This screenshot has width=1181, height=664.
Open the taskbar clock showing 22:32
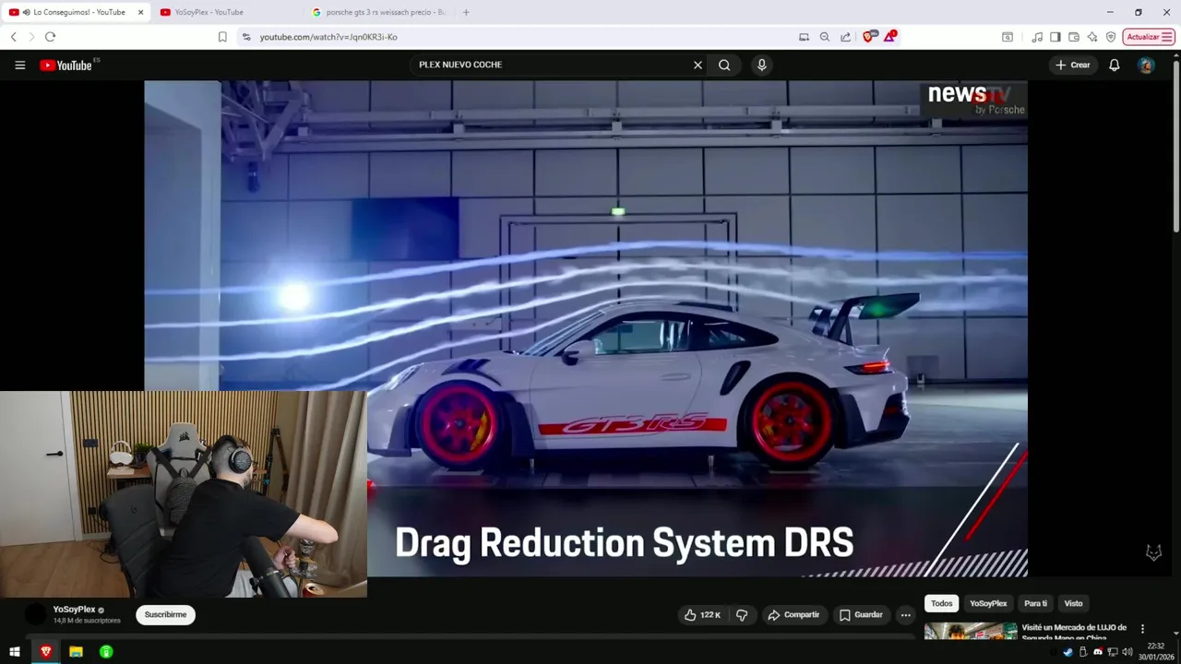[1155, 652]
